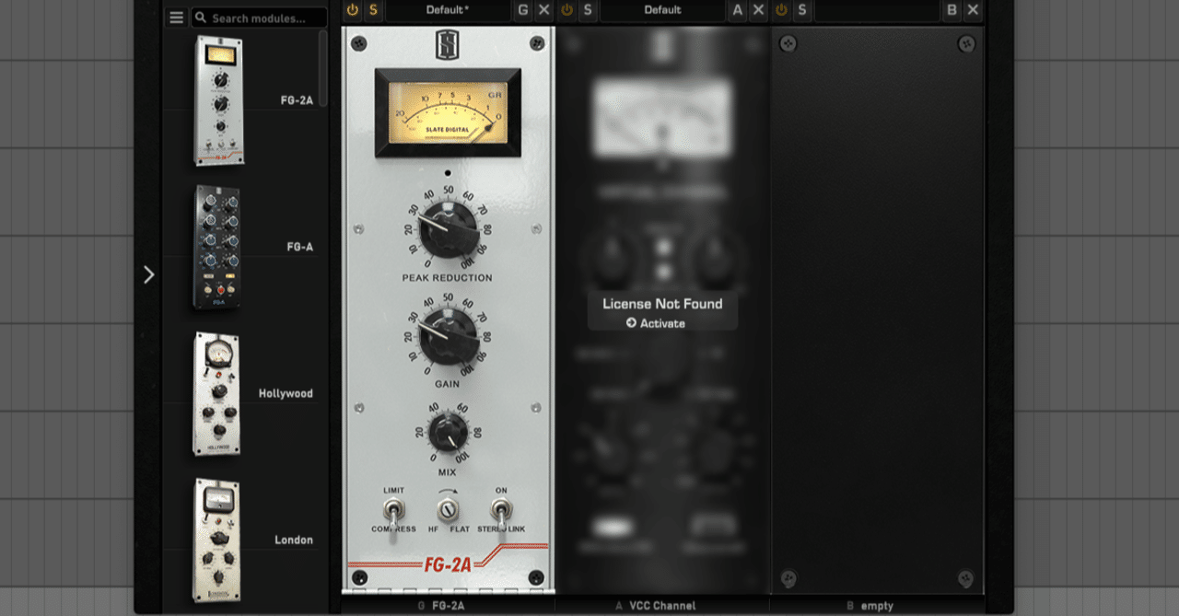Click the side panel chevron arrow
Screen dimensions: 1179x616
pyautogui.click(x=149, y=274)
